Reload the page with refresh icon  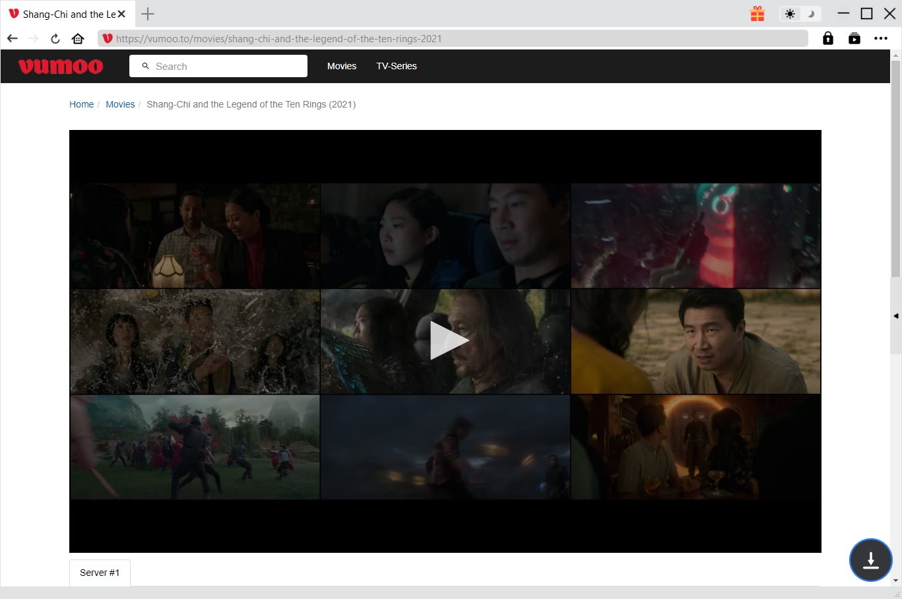tap(55, 39)
